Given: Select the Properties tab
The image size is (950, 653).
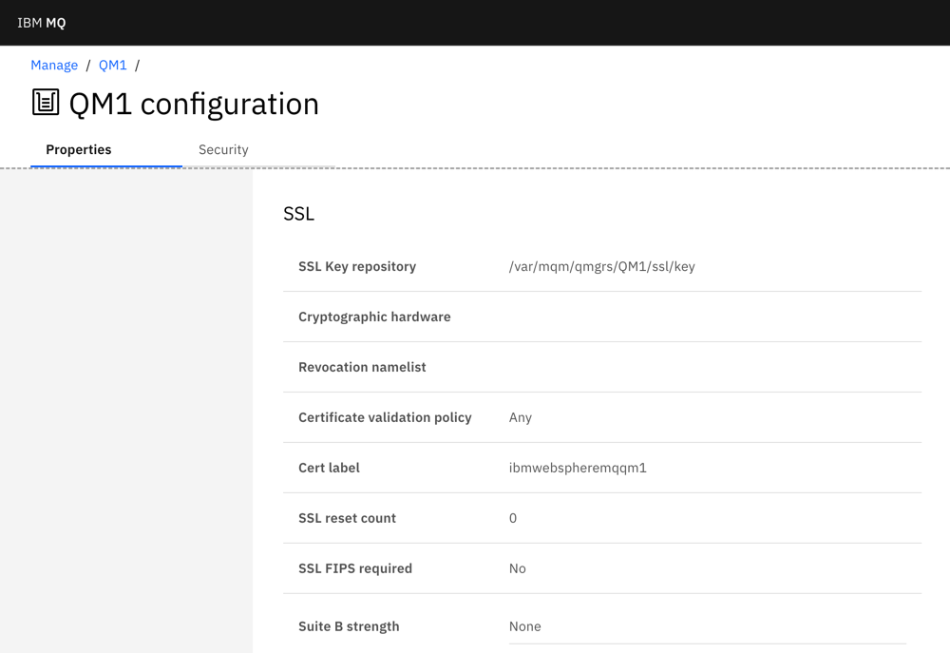Looking at the screenshot, I should [x=106, y=150].
